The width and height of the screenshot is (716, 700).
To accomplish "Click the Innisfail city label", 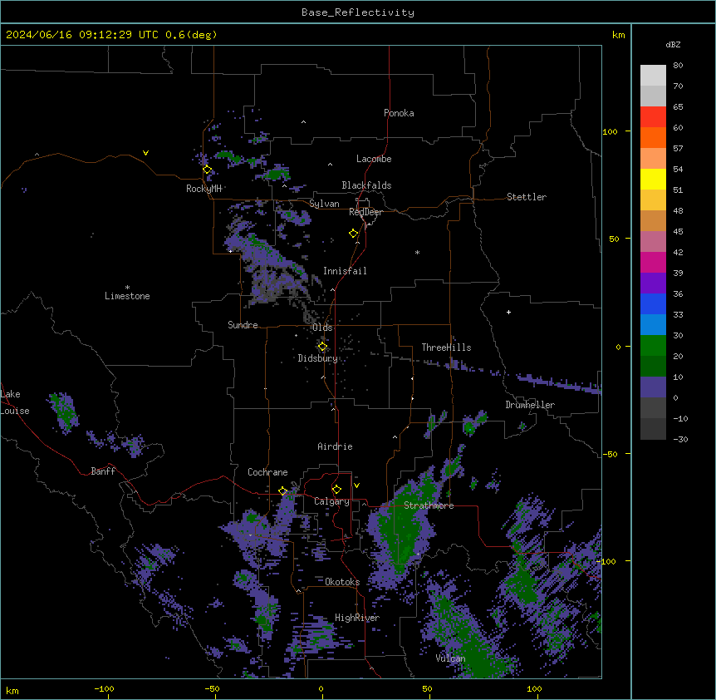I will pyautogui.click(x=345, y=271).
